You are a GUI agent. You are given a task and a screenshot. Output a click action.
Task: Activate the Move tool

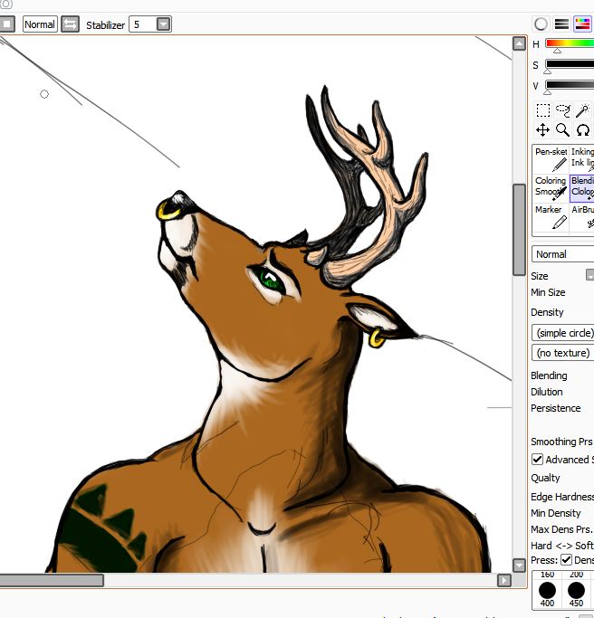coord(543,130)
